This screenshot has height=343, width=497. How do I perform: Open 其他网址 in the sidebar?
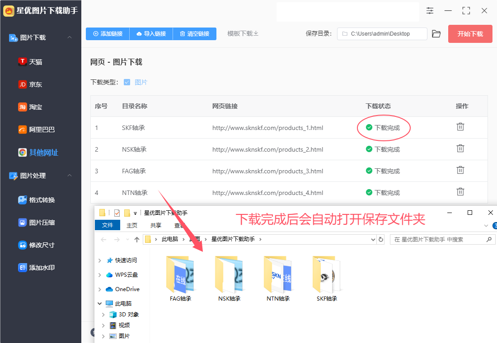38,153
